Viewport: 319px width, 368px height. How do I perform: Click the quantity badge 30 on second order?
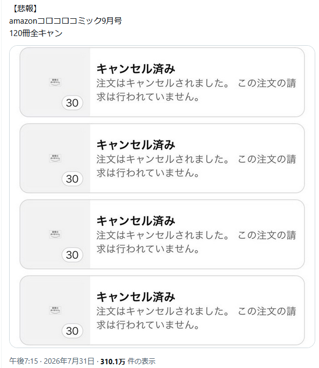pyautogui.click(x=72, y=179)
